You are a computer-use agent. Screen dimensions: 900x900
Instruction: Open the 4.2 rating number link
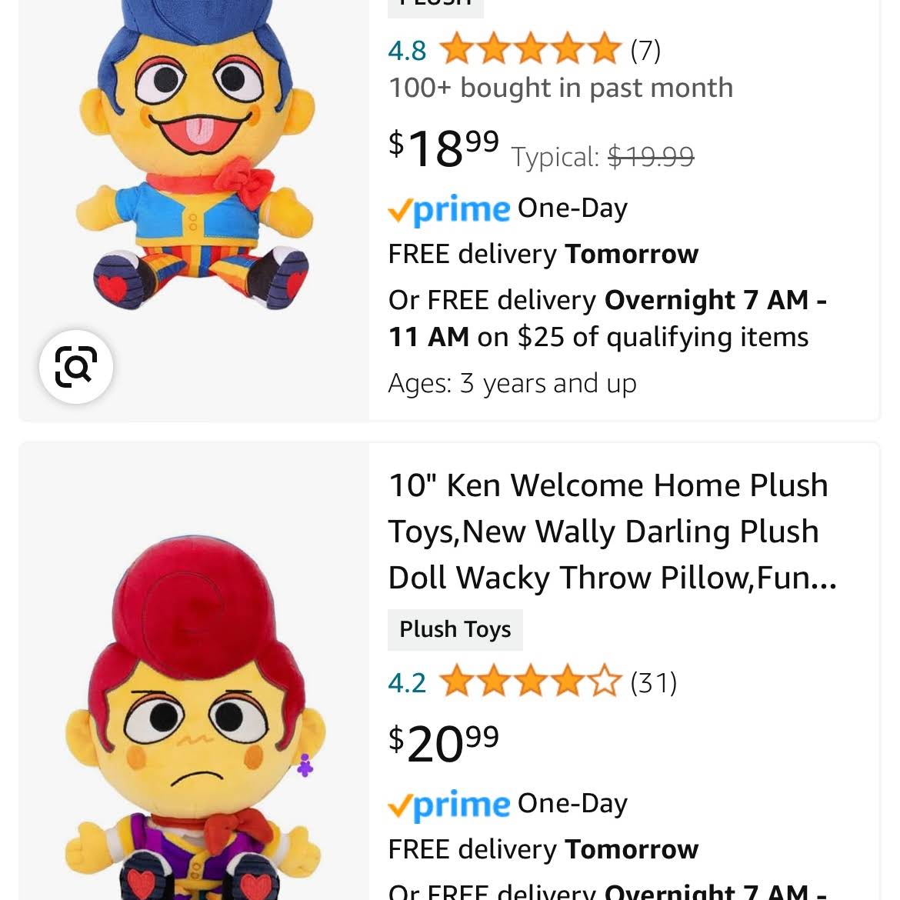tap(407, 683)
